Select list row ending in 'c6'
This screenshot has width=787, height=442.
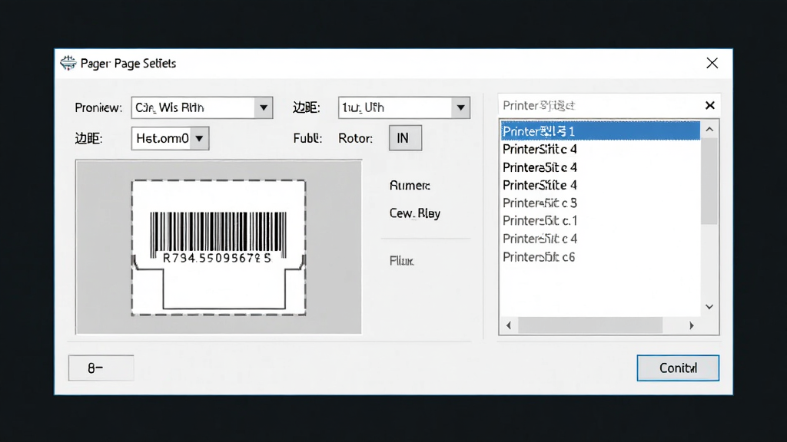[600, 256]
